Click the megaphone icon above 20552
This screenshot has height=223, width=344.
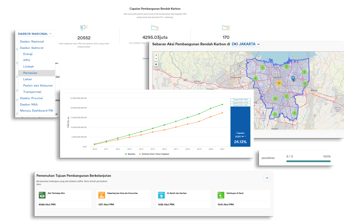point(84,28)
